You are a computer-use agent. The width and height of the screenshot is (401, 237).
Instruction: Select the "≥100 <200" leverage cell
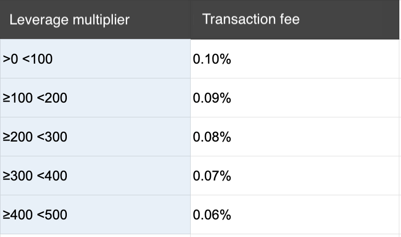coord(95,98)
